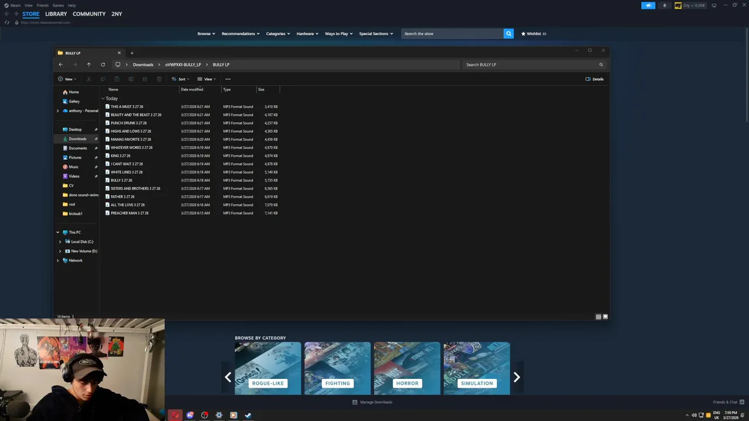749x421 pixels.
Task: Add a new File Explorer tab
Action: (132, 53)
